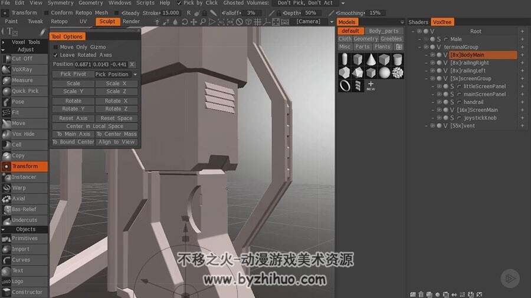Open the Camera dropdown

[x=332, y=22]
